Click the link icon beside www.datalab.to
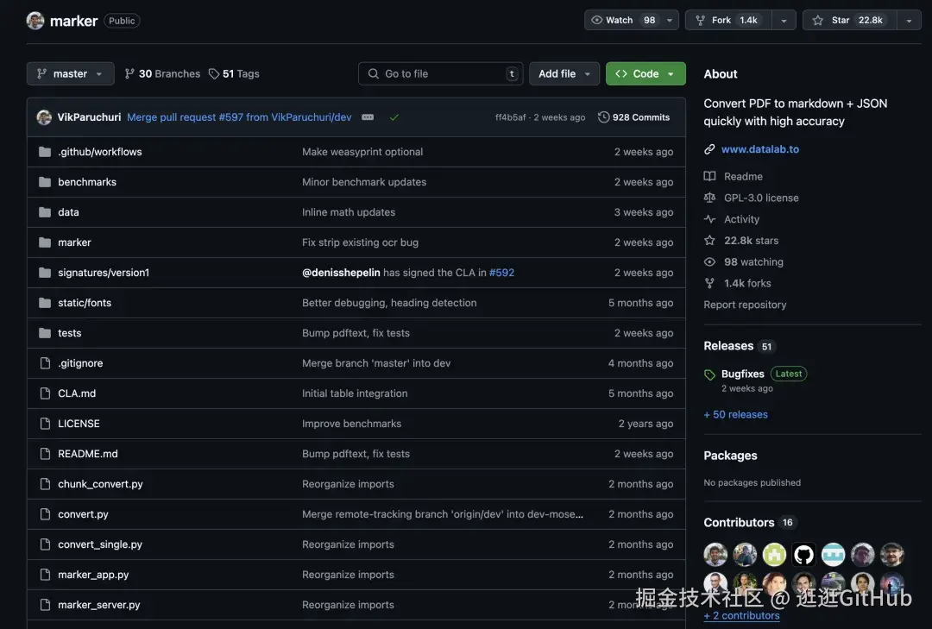Image resolution: width=932 pixels, height=629 pixels. pos(709,149)
